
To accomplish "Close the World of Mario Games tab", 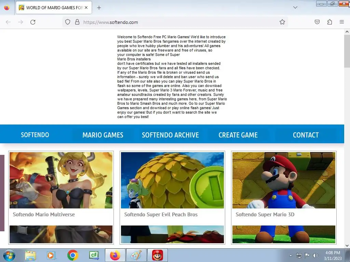I will [86, 8].
